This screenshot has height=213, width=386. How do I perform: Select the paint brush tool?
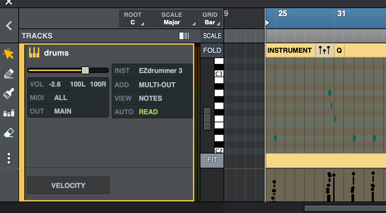click(8, 94)
